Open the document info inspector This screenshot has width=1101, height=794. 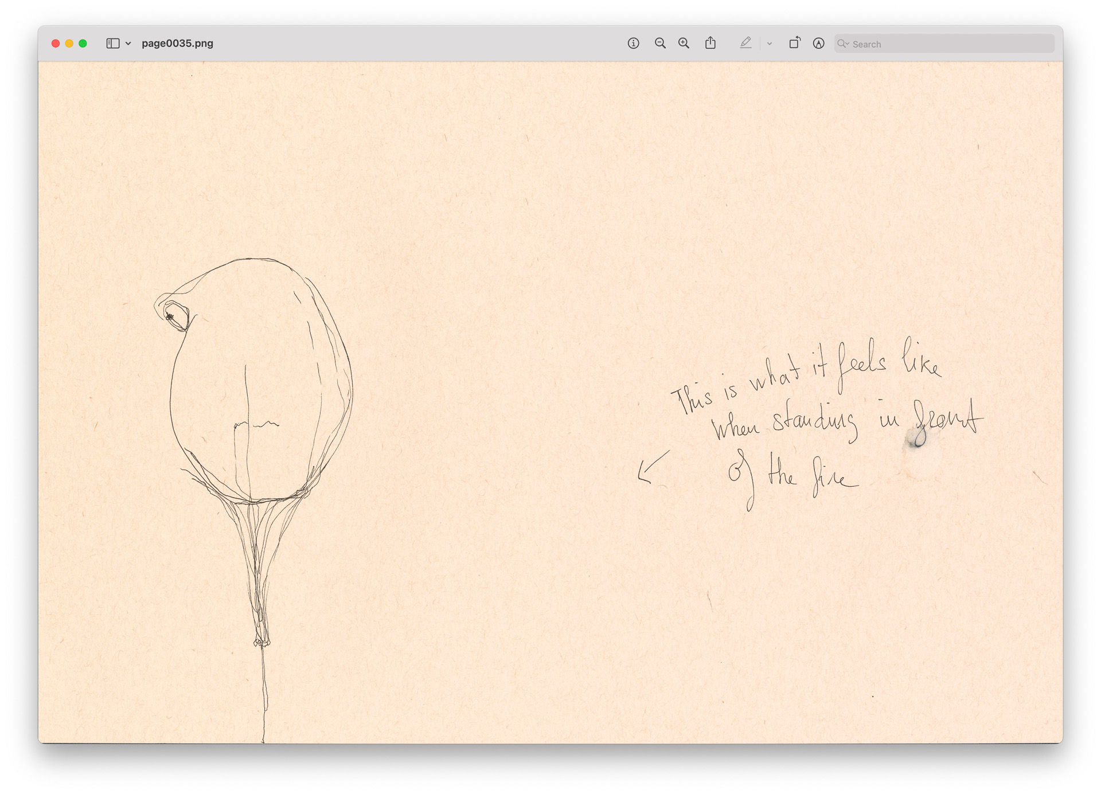click(634, 43)
